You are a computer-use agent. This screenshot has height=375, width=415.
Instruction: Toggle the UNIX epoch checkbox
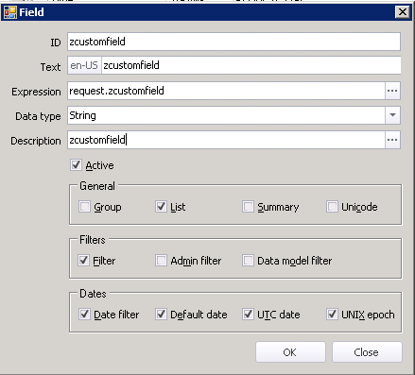(332, 314)
